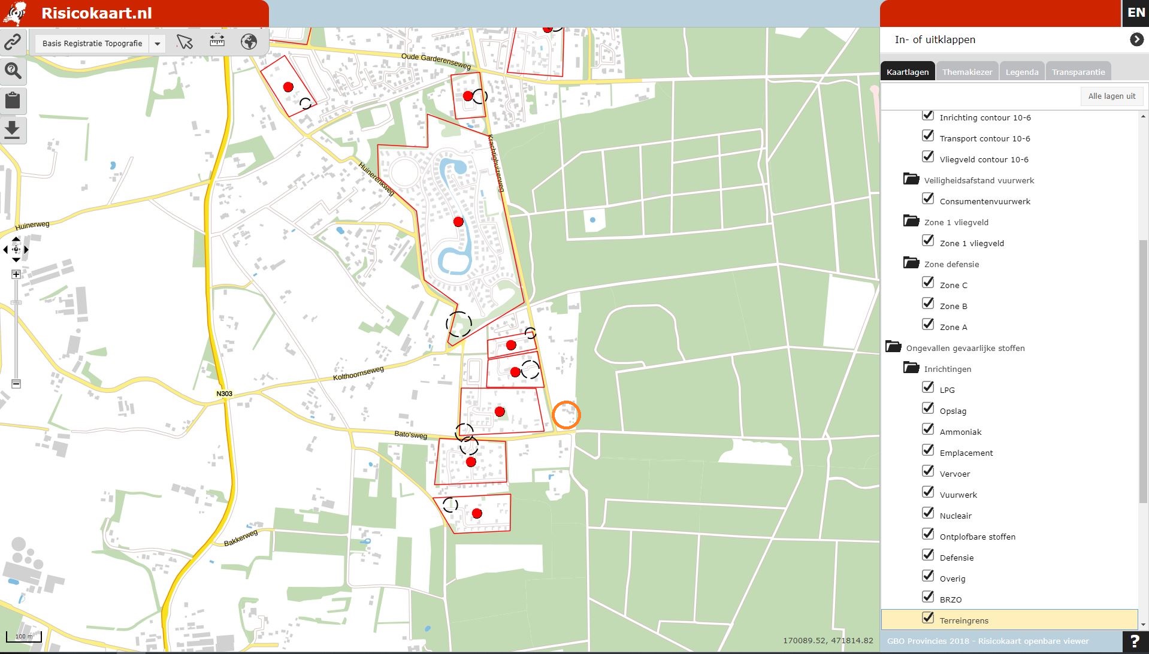Click the link/share icon in left toolbar
The image size is (1149, 654).
[x=13, y=43]
